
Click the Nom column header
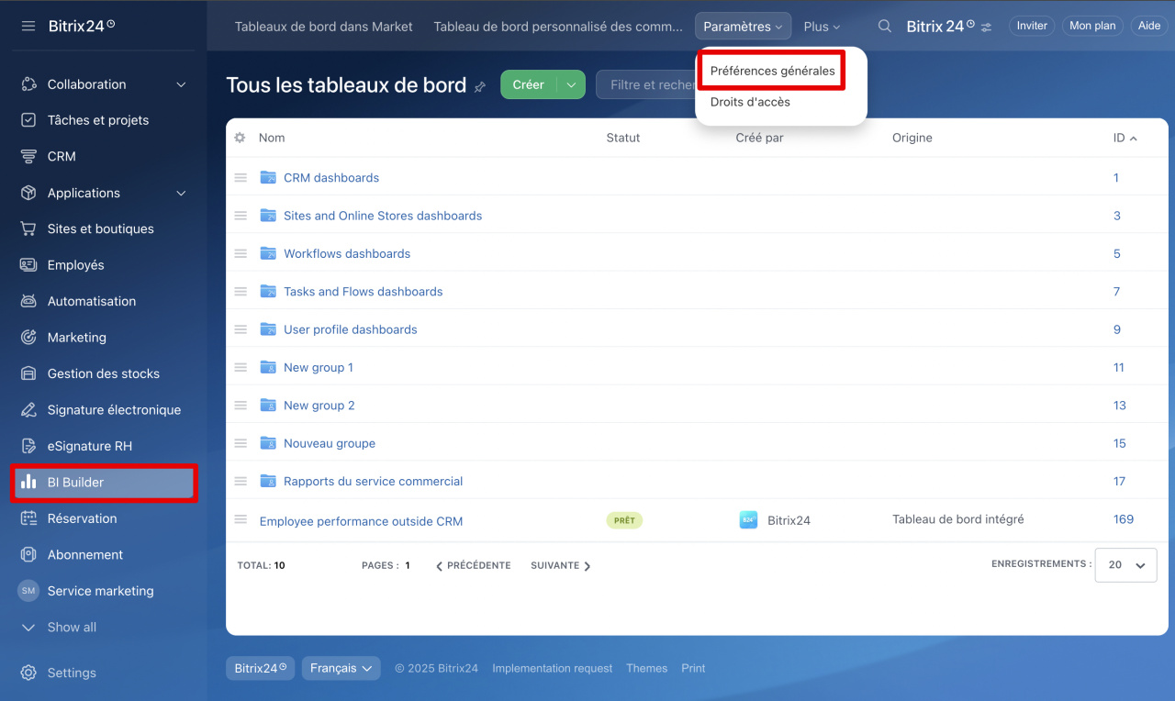point(272,138)
